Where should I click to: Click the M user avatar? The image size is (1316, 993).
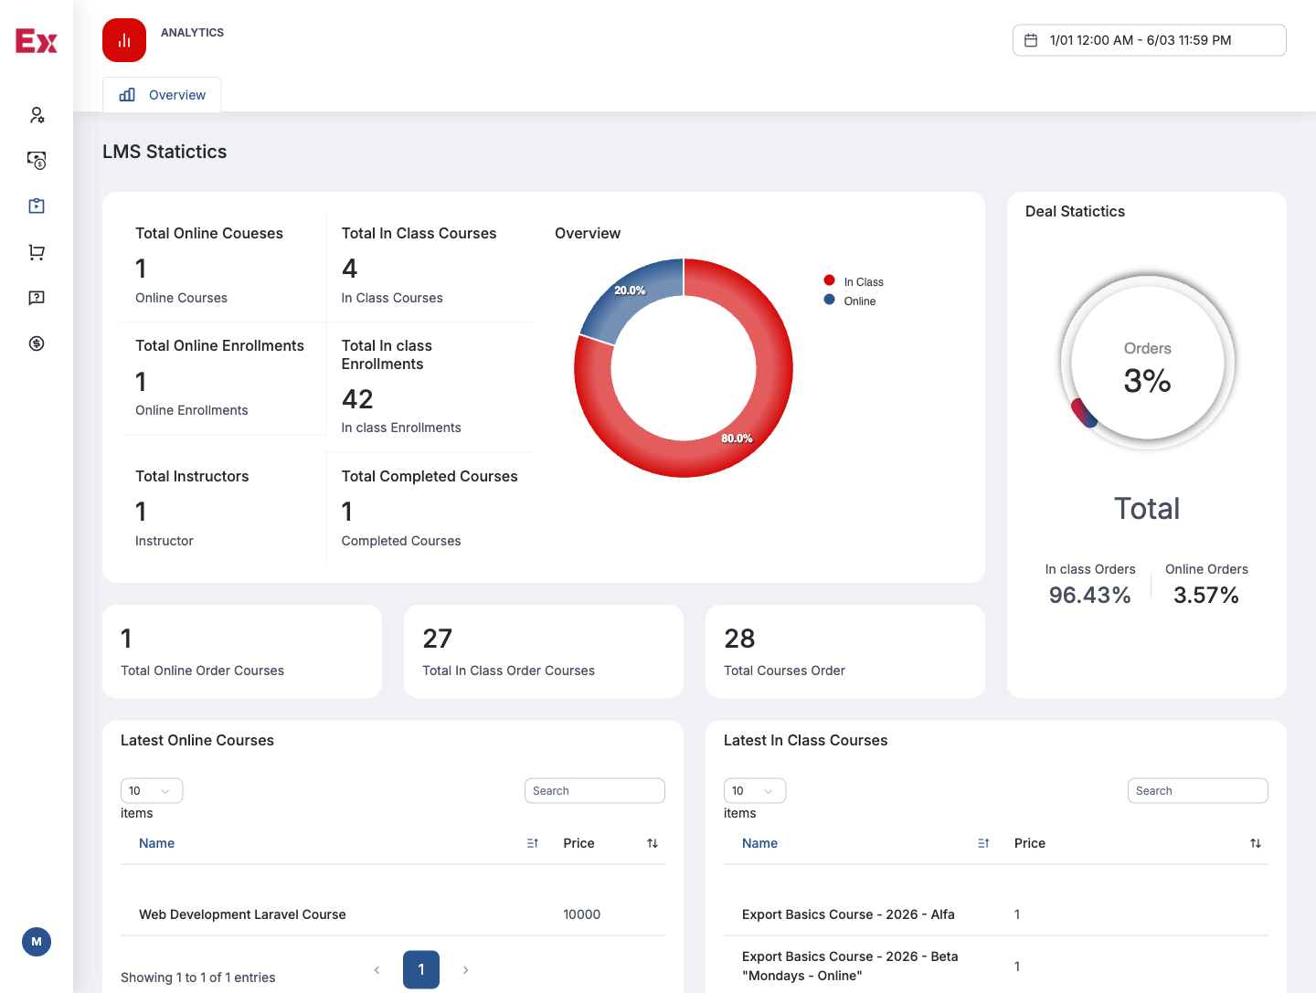(x=37, y=942)
